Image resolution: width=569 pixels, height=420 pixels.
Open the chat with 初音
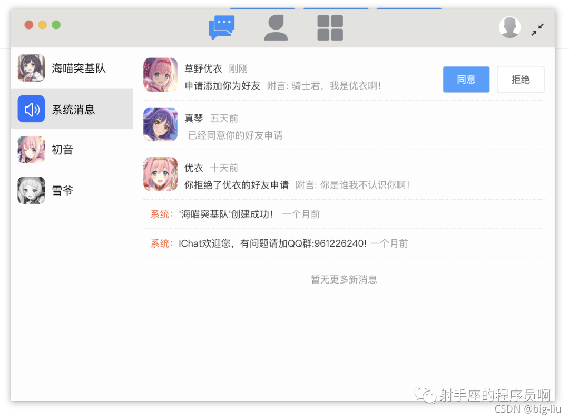62,150
